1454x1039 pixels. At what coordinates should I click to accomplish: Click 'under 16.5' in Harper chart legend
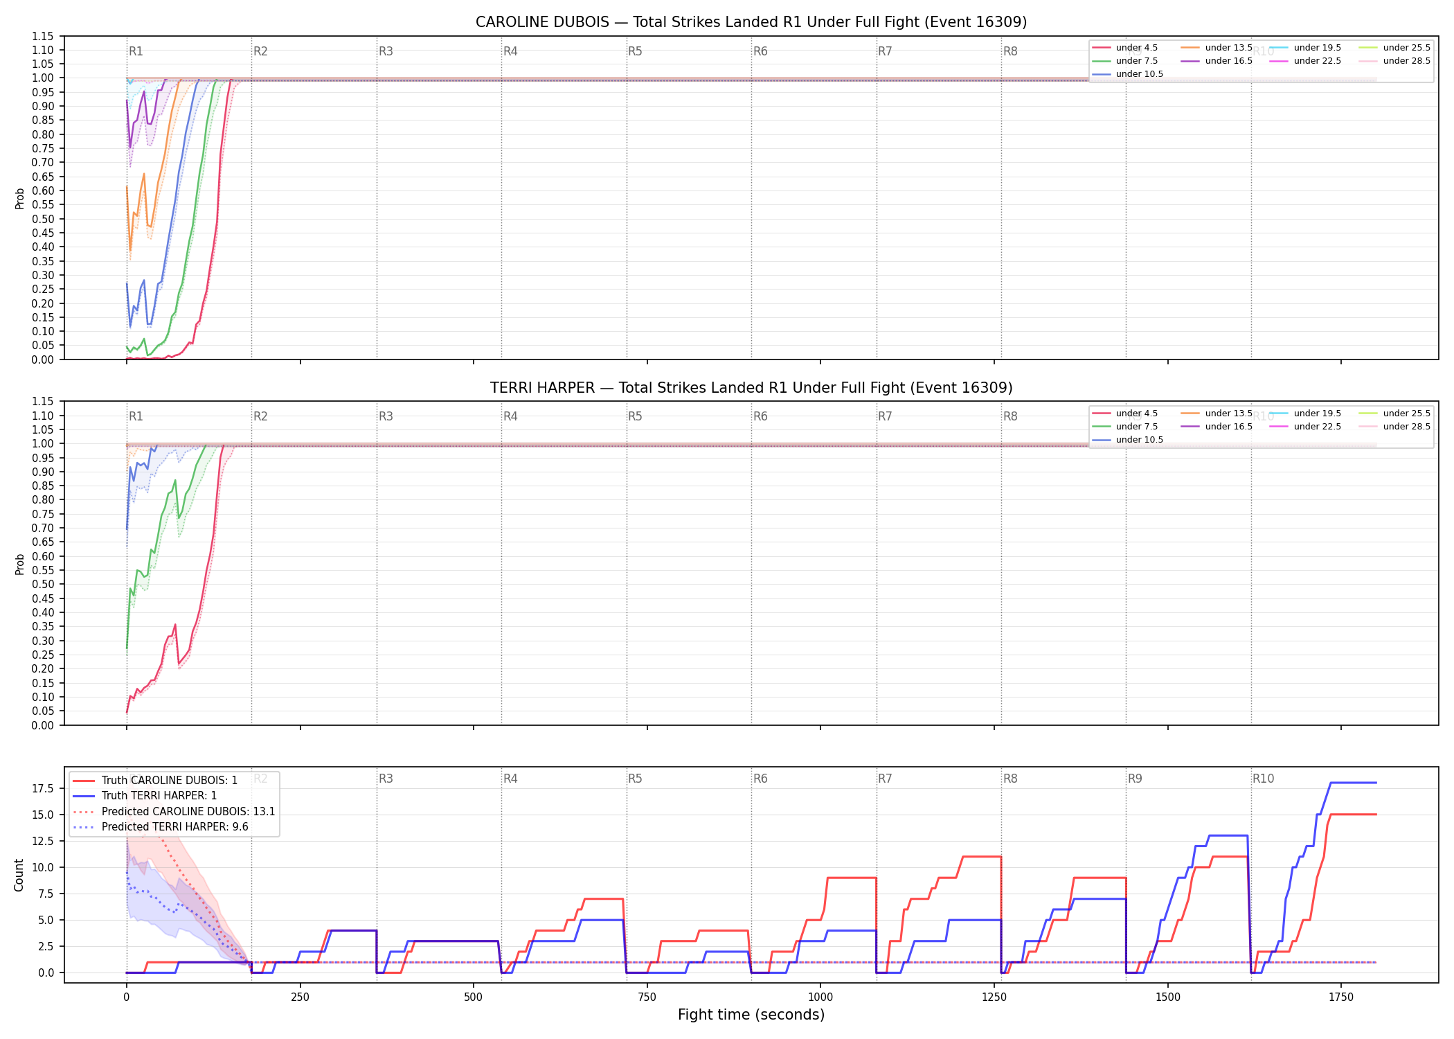[x=1229, y=427]
